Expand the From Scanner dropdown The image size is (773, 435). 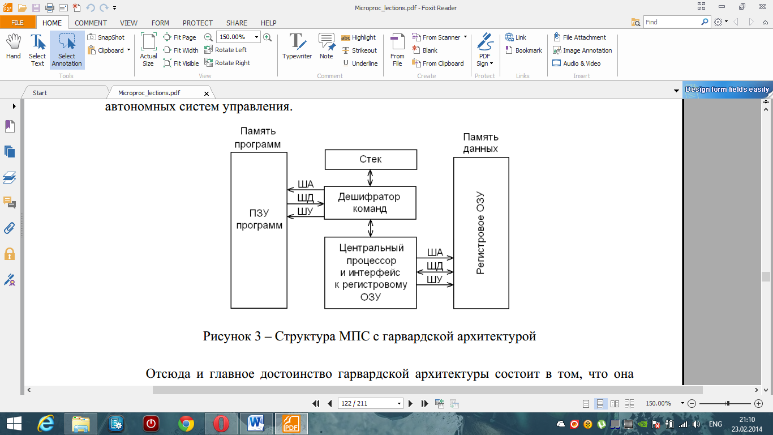point(465,37)
